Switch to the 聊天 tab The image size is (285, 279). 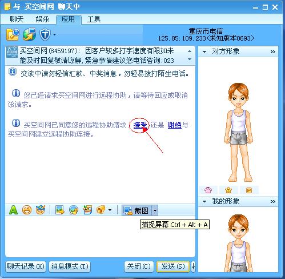point(17,19)
